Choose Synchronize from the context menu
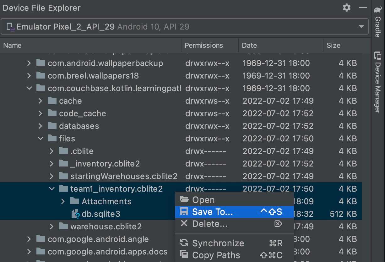 click(x=234, y=243)
